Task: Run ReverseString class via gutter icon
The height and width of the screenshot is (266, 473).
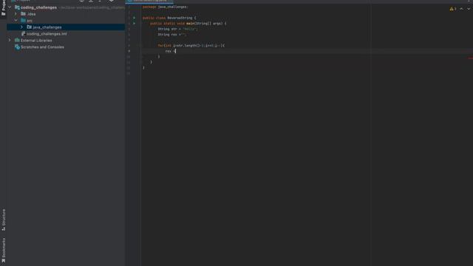Action: tap(135, 18)
